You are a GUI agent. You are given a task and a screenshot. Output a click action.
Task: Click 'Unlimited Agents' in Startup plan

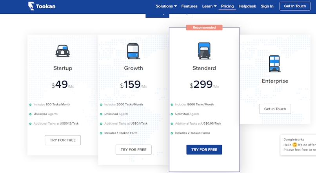click(x=45, y=114)
